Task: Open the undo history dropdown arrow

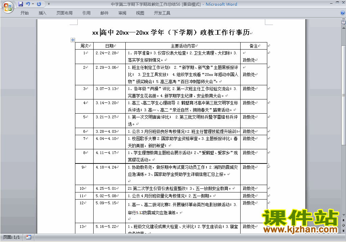Action: pyautogui.click(x=33, y=4)
